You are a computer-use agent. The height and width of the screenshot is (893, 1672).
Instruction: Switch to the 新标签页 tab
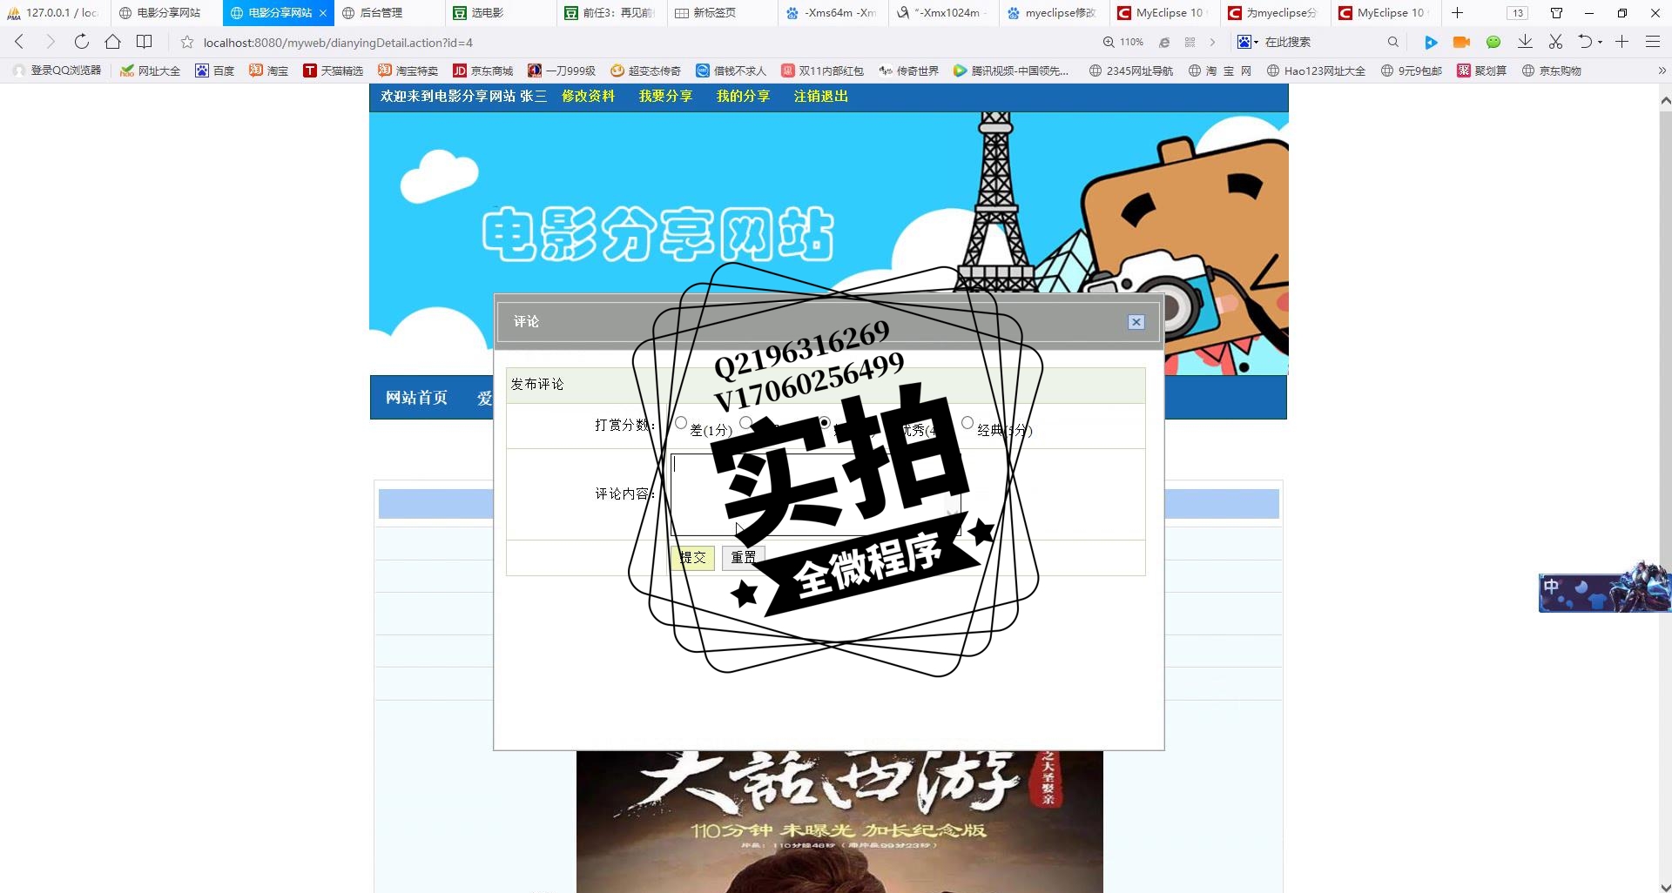[x=723, y=13]
